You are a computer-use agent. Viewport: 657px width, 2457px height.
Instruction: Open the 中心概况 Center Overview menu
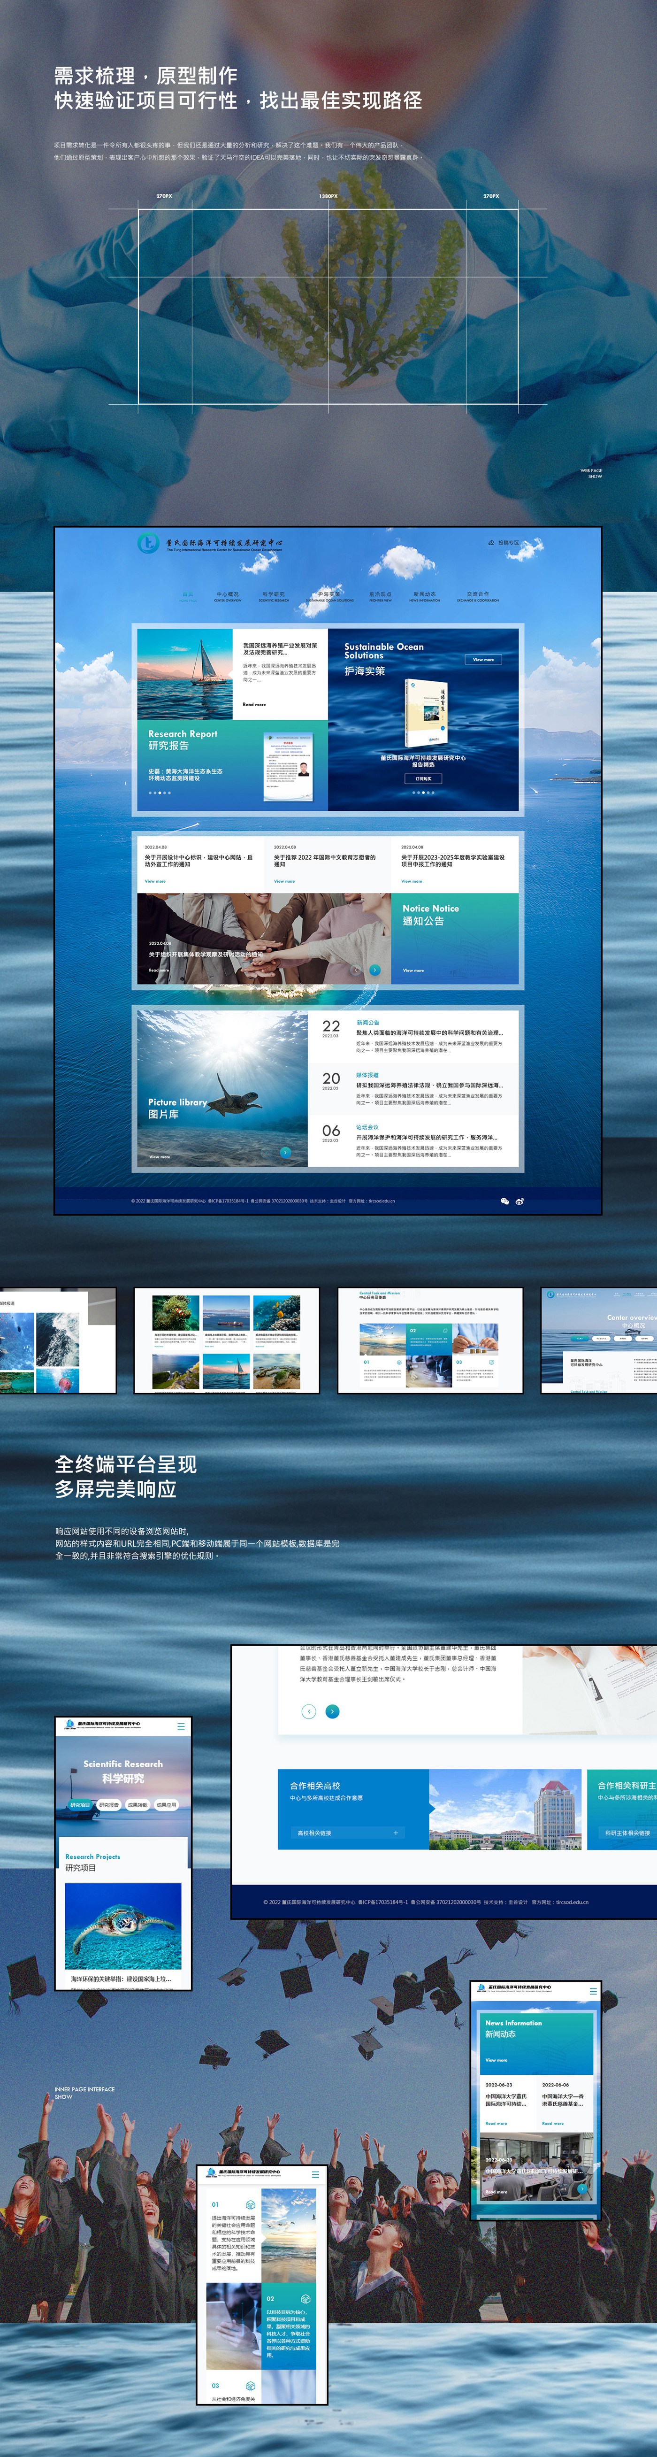click(228, 596)
